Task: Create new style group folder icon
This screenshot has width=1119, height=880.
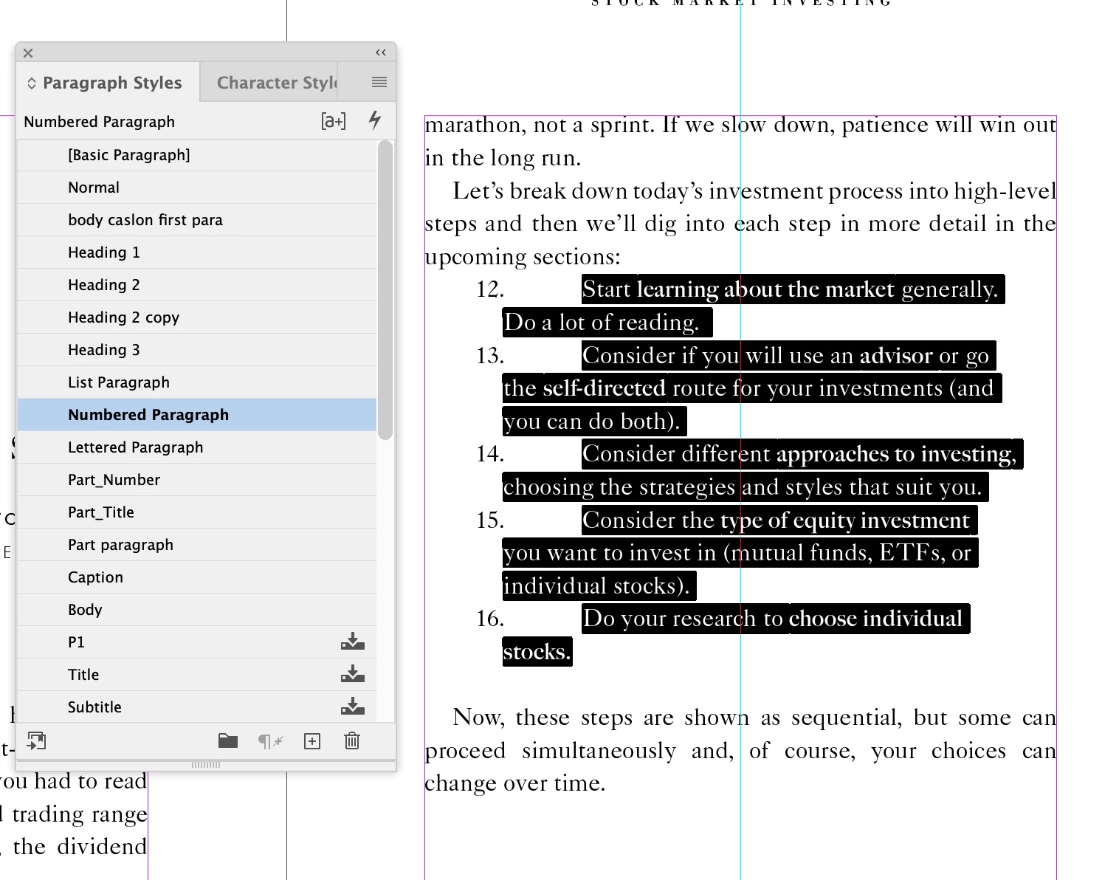Action: pos(228,740)
